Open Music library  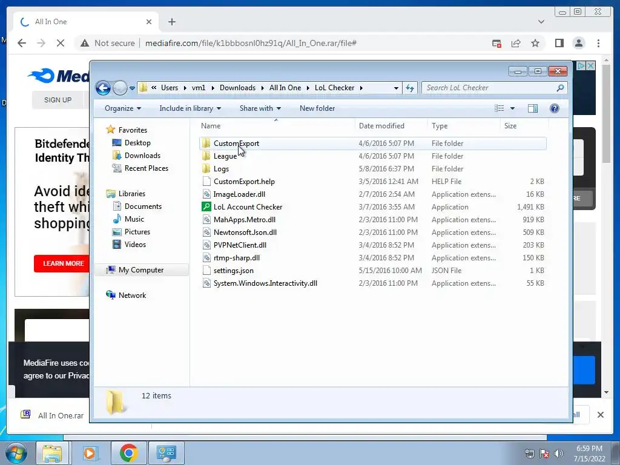click(x=134, y=219)
